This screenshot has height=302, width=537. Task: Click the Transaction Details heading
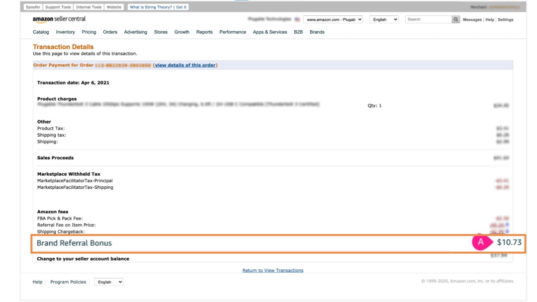pyautogui.click(x=63, y=47)
